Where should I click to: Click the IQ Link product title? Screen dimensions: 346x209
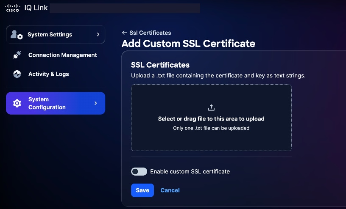pyautogui.click(x=36, y=8)
